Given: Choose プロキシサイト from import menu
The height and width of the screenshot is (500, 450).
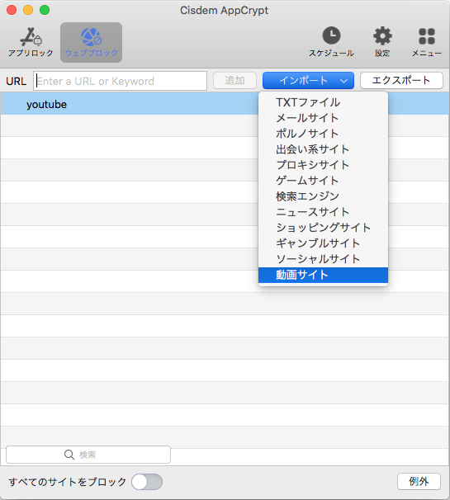Looking at the screenshot, I should pyautogui.click(x=323, y=165).
